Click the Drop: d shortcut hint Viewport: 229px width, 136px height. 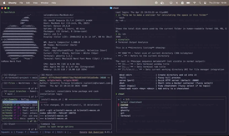[49, 132]
